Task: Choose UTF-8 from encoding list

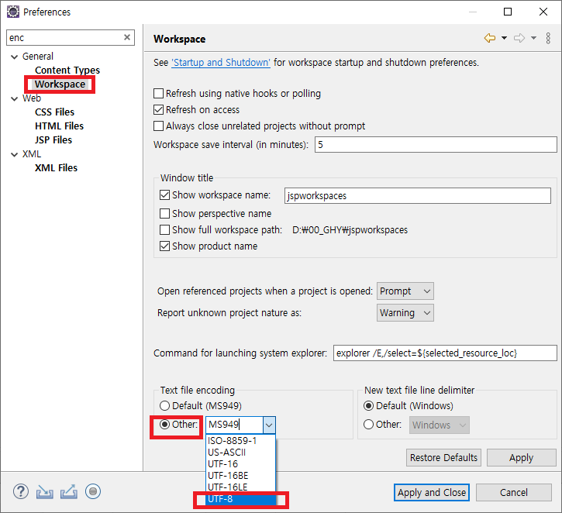Action: click(x=240, y=499)
